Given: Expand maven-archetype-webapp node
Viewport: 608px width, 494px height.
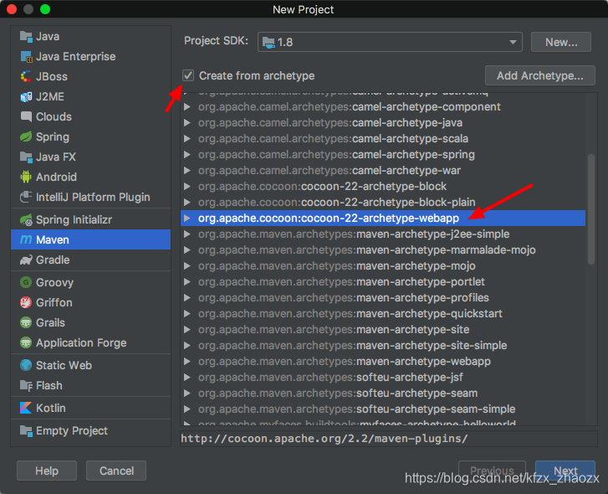Looking at the screenshot, I should click(x=187, y=361).
